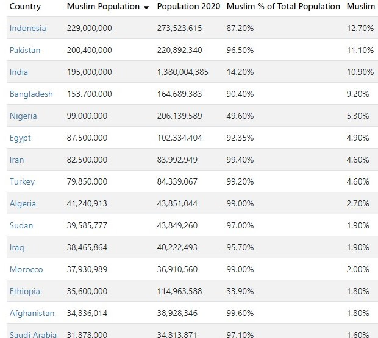Sort by the Country column header

tap(25, 7)
